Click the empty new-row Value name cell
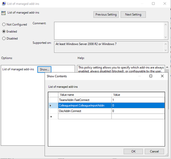This screenshot has width=171, height=159. (85, 117)
